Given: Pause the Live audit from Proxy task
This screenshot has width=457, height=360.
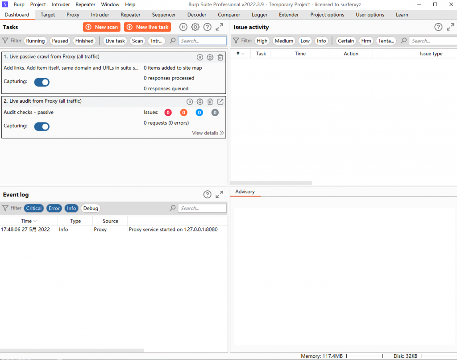Looking at the screenshot, I should (189, 102).
